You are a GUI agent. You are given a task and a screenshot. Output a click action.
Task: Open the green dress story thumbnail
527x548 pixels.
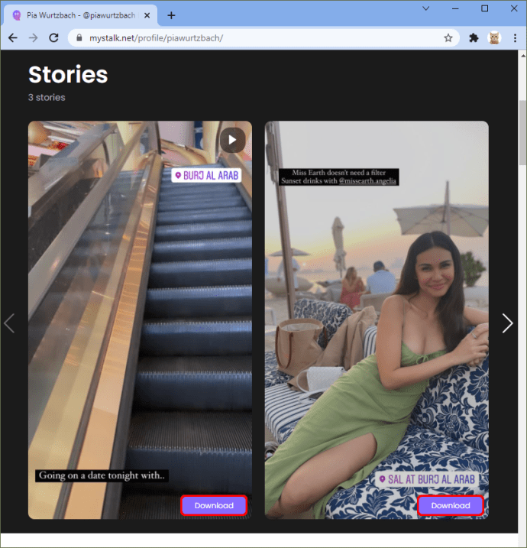coord(377,319)
